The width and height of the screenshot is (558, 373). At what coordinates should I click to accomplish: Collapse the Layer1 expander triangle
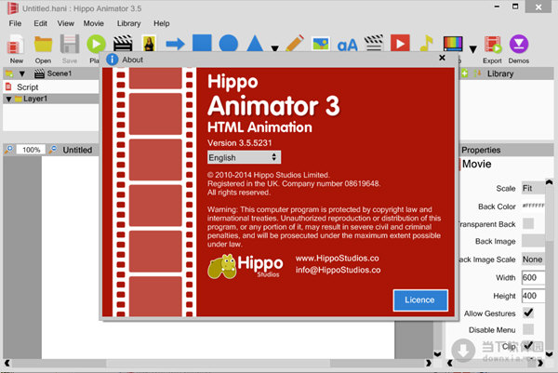(8, 99)
